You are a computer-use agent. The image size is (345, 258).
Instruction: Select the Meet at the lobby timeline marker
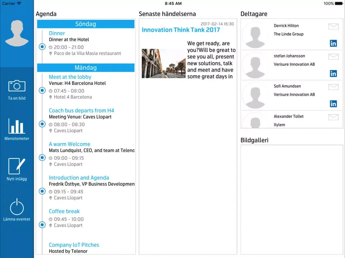[x=42, y=90]
